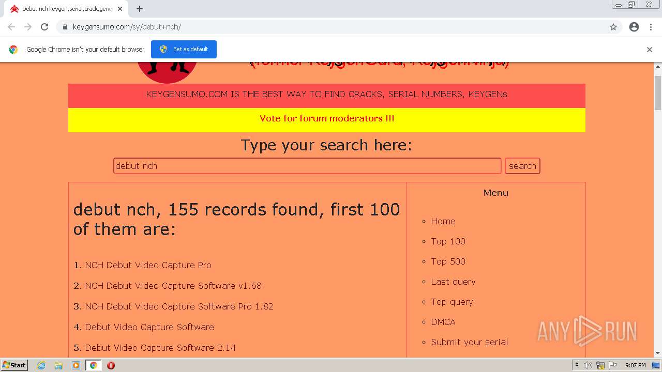This screenshot has height=372, width=662.
Task: Click the scrollbar down arrow
Action: 658,353
